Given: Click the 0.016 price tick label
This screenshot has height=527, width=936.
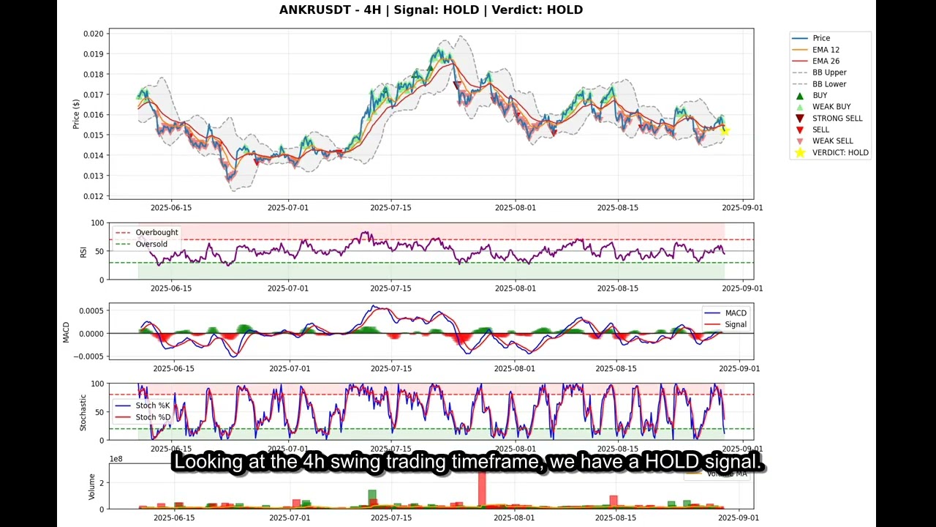Looking at the screenshot, I should 93,115.
